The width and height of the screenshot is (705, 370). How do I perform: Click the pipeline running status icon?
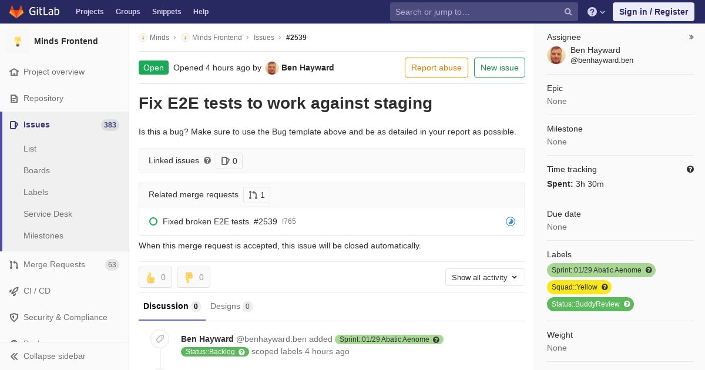511,221
